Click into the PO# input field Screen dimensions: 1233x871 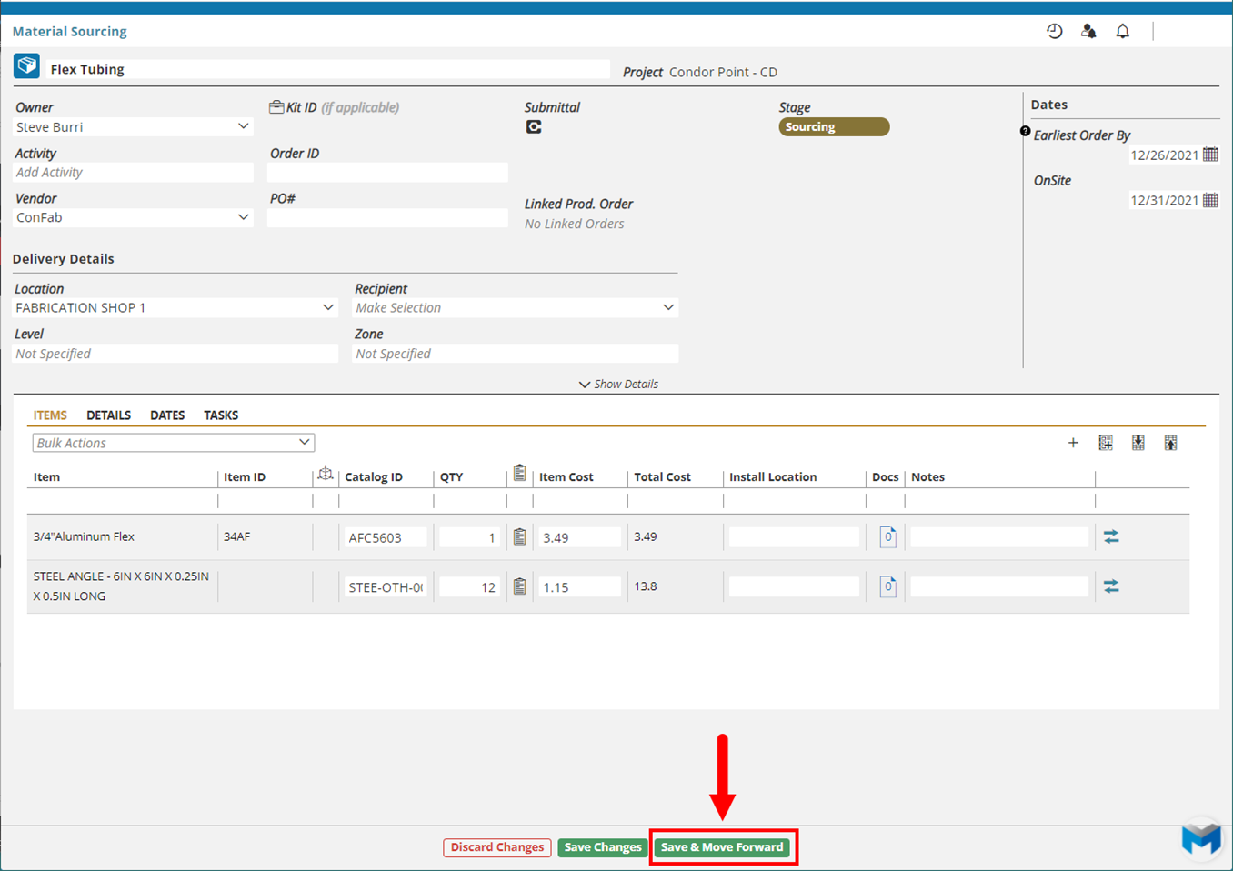coord(387,218)
